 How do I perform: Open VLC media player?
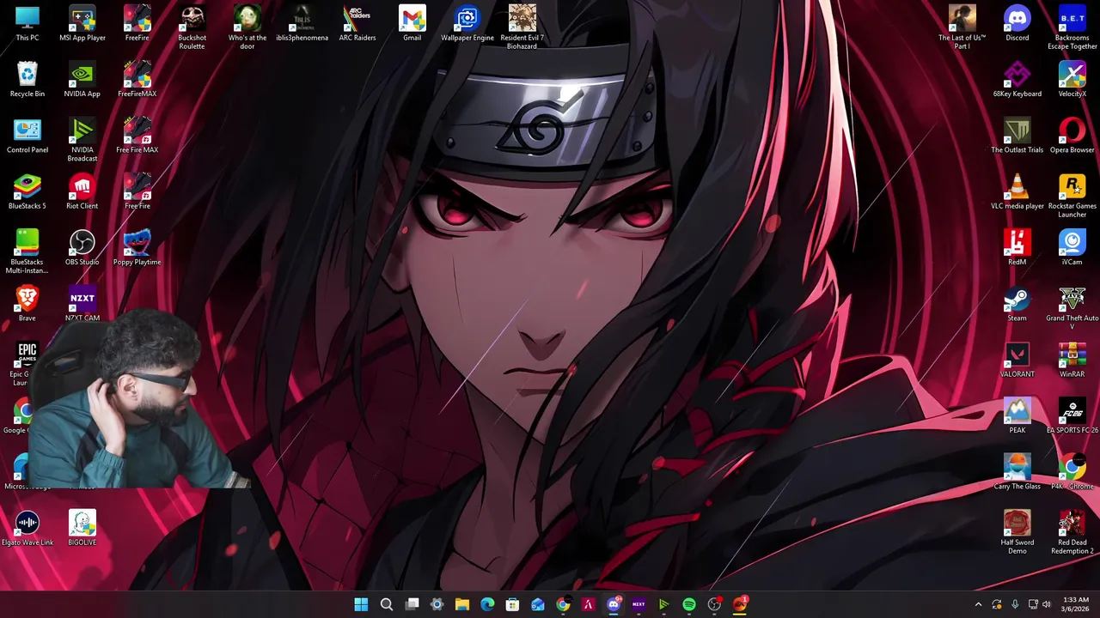pyautogui.click(x=1017, y=191)
